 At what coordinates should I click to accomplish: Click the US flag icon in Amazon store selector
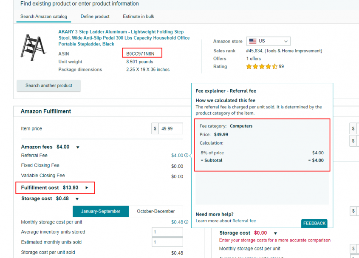coord(253,41)
